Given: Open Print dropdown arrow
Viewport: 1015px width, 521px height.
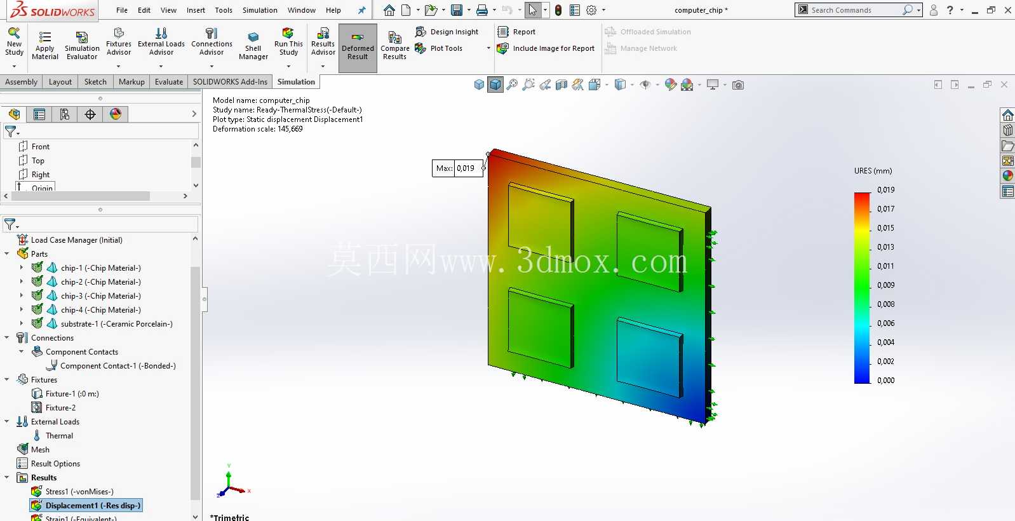Looking at the screenshot, I should 494,10.
